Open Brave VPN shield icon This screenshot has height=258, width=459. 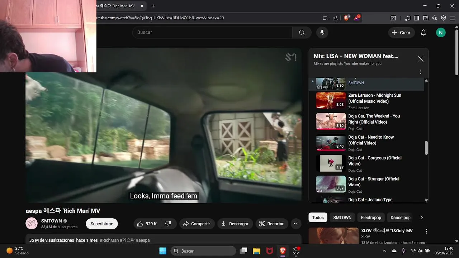444,18
